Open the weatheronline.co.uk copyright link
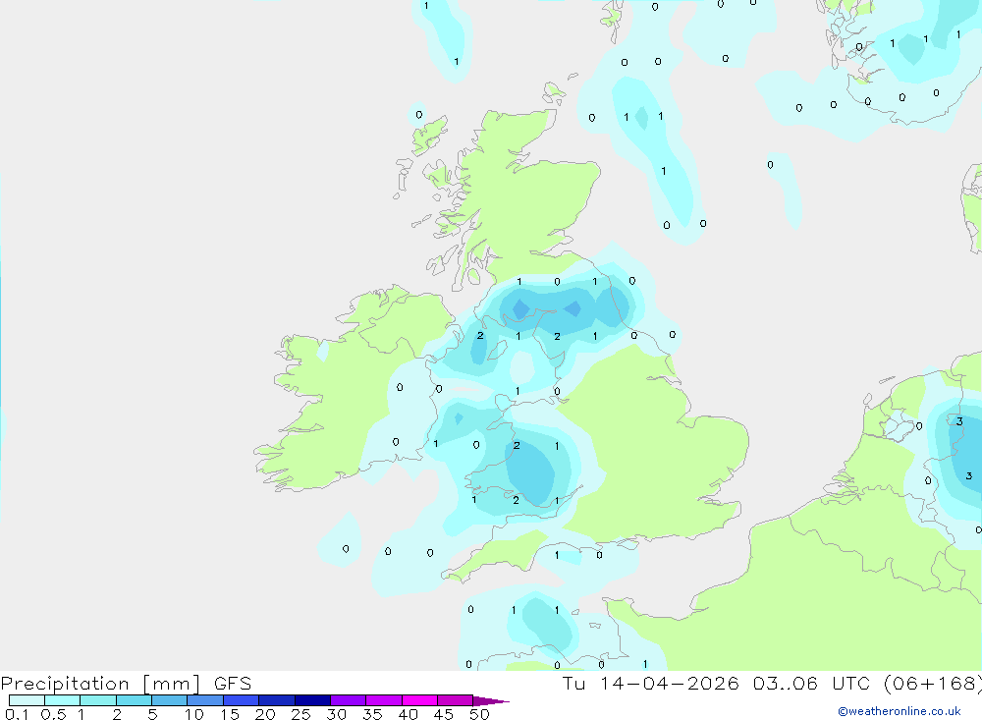Image resolution: width=982 pixels, height=720 pixels. pyautogui.click(x=899, y=711)
